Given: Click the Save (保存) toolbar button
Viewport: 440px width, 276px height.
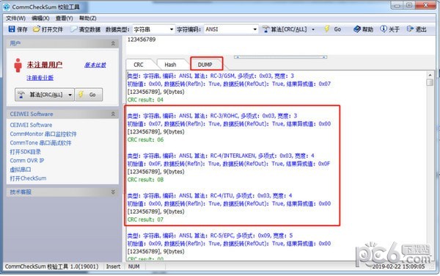Looking at the screenshot, I should (x=18, y=29).
